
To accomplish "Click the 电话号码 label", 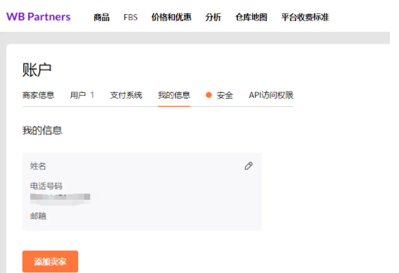I will coord(46,186).
